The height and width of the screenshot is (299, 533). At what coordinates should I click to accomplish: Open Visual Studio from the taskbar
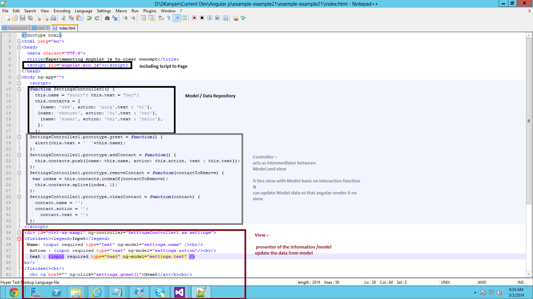tap(179, 292)
